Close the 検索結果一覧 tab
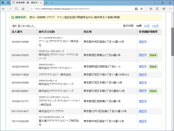Screen dimensions: 174x131 pyautogui.click(x=41, y=3)
